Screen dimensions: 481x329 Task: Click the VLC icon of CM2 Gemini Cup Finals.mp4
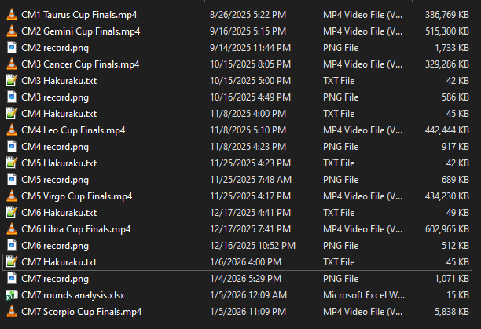click(12, 31)
